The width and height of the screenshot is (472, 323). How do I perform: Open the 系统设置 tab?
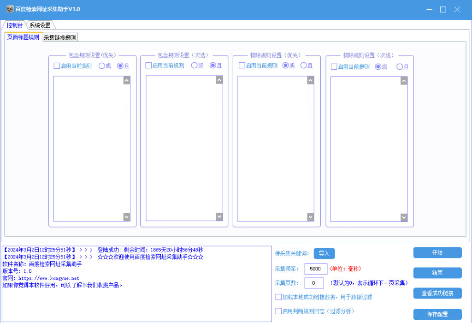[x=40, y=25]
